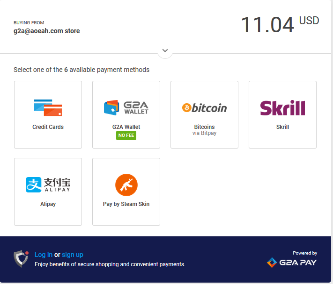Click the 11.04 price amount

click(x=267, y=25)
